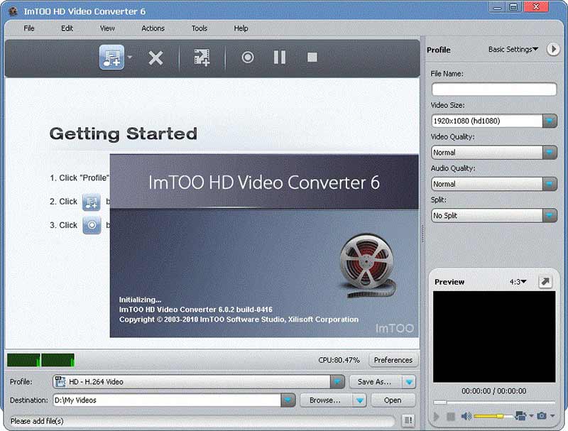Image resolution: width=568 pixels, height=431 pixels.
Task: Open the Tools menu
Action: point(199,28)
